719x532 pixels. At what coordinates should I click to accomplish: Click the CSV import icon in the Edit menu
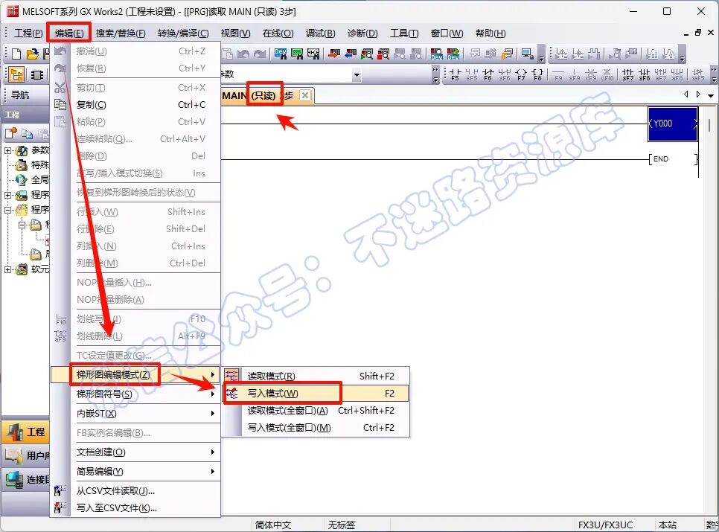[60, 491]
